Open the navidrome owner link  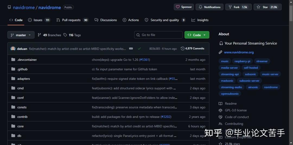click(24, 8)
